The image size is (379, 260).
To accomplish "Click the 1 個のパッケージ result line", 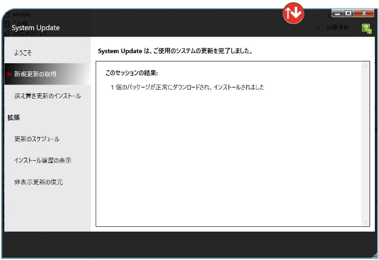I will (x=188, y=87).
